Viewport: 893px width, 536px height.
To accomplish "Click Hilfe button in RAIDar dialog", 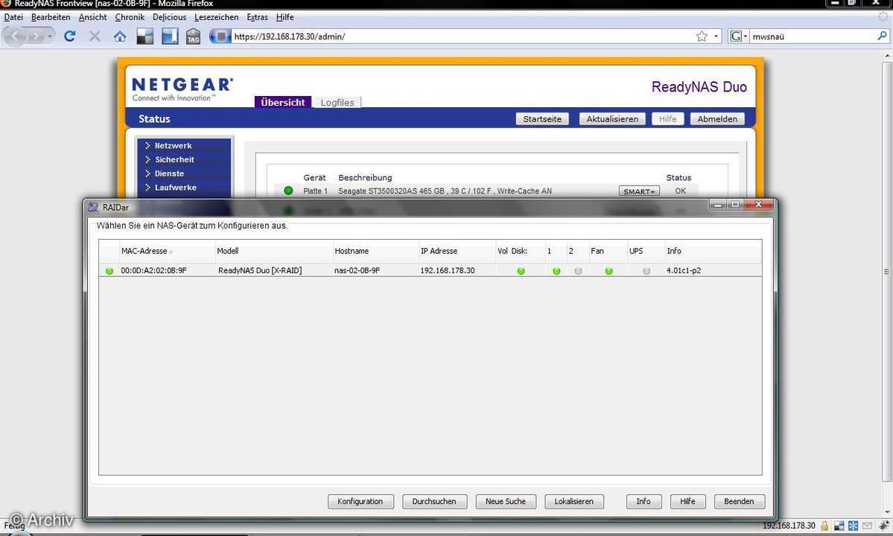I will click(x=687, y=501).
